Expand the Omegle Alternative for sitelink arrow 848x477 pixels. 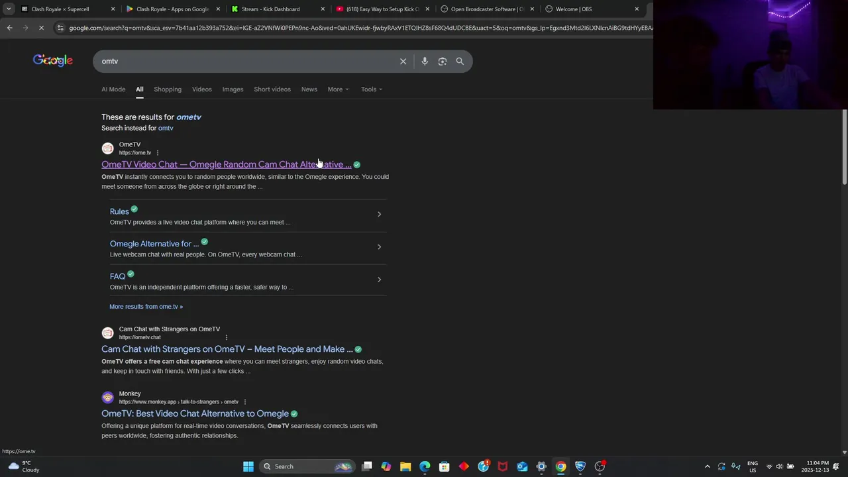tap(379, 246)
